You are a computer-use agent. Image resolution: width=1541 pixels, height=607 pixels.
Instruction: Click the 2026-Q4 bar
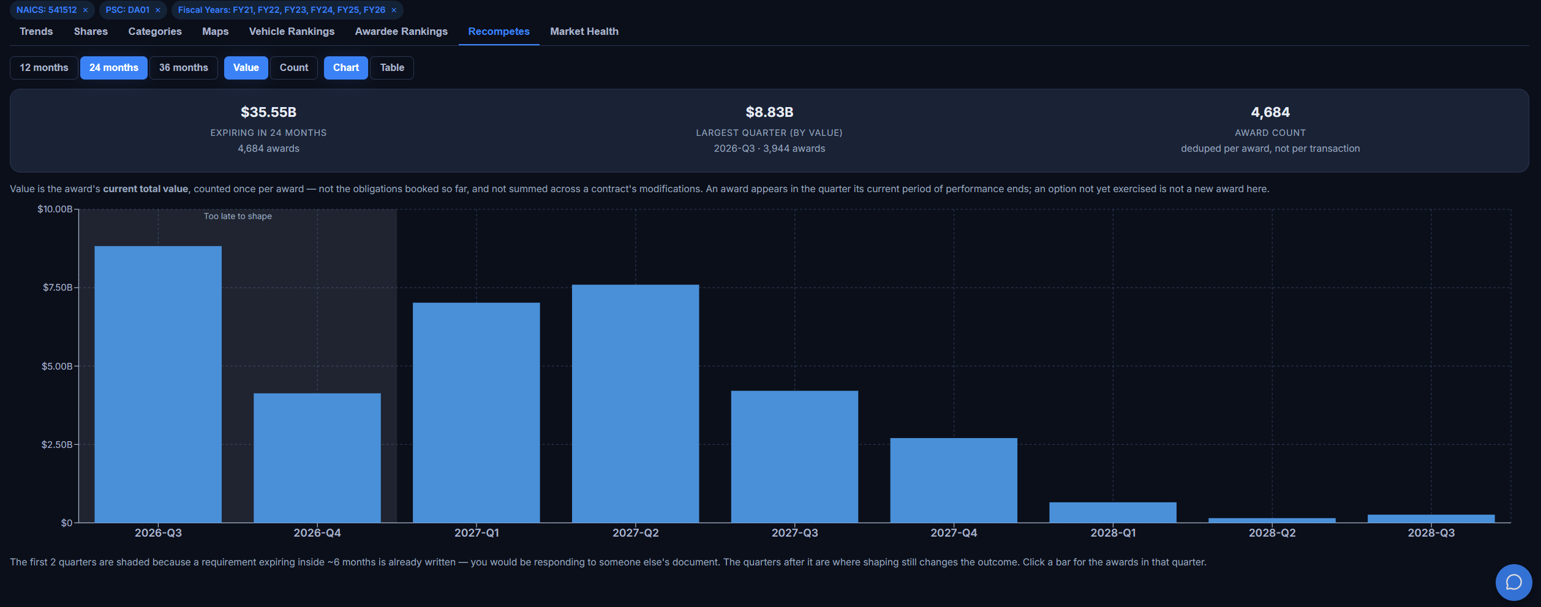click(317, 458)
